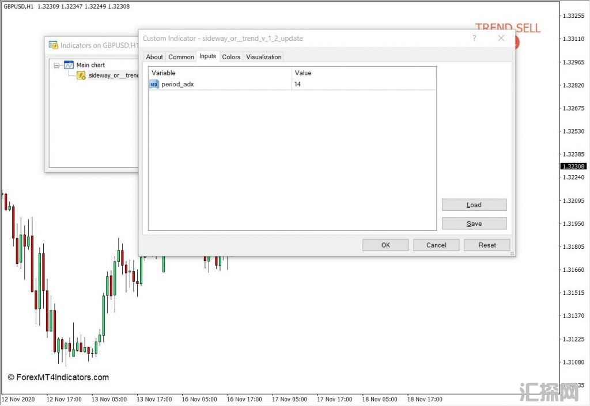
Task: Reset indicator inputs with Reset button
Action: 487,245
